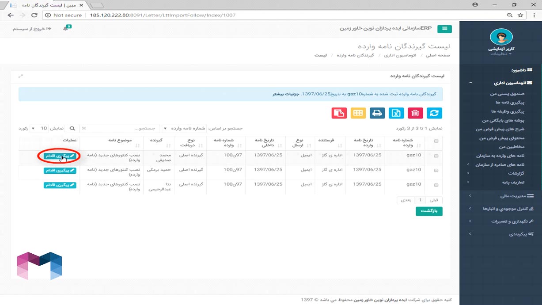Open شرح های پیش فرض من item

pos(500,129)
